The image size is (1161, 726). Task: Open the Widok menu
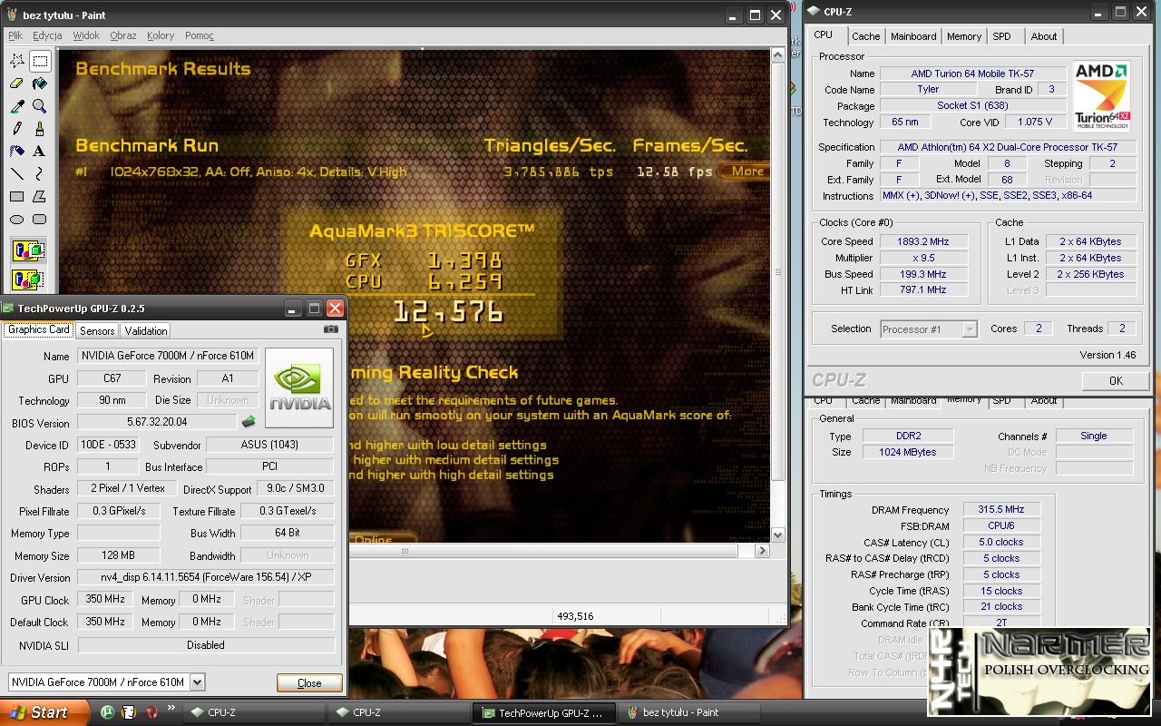[86, 35]
